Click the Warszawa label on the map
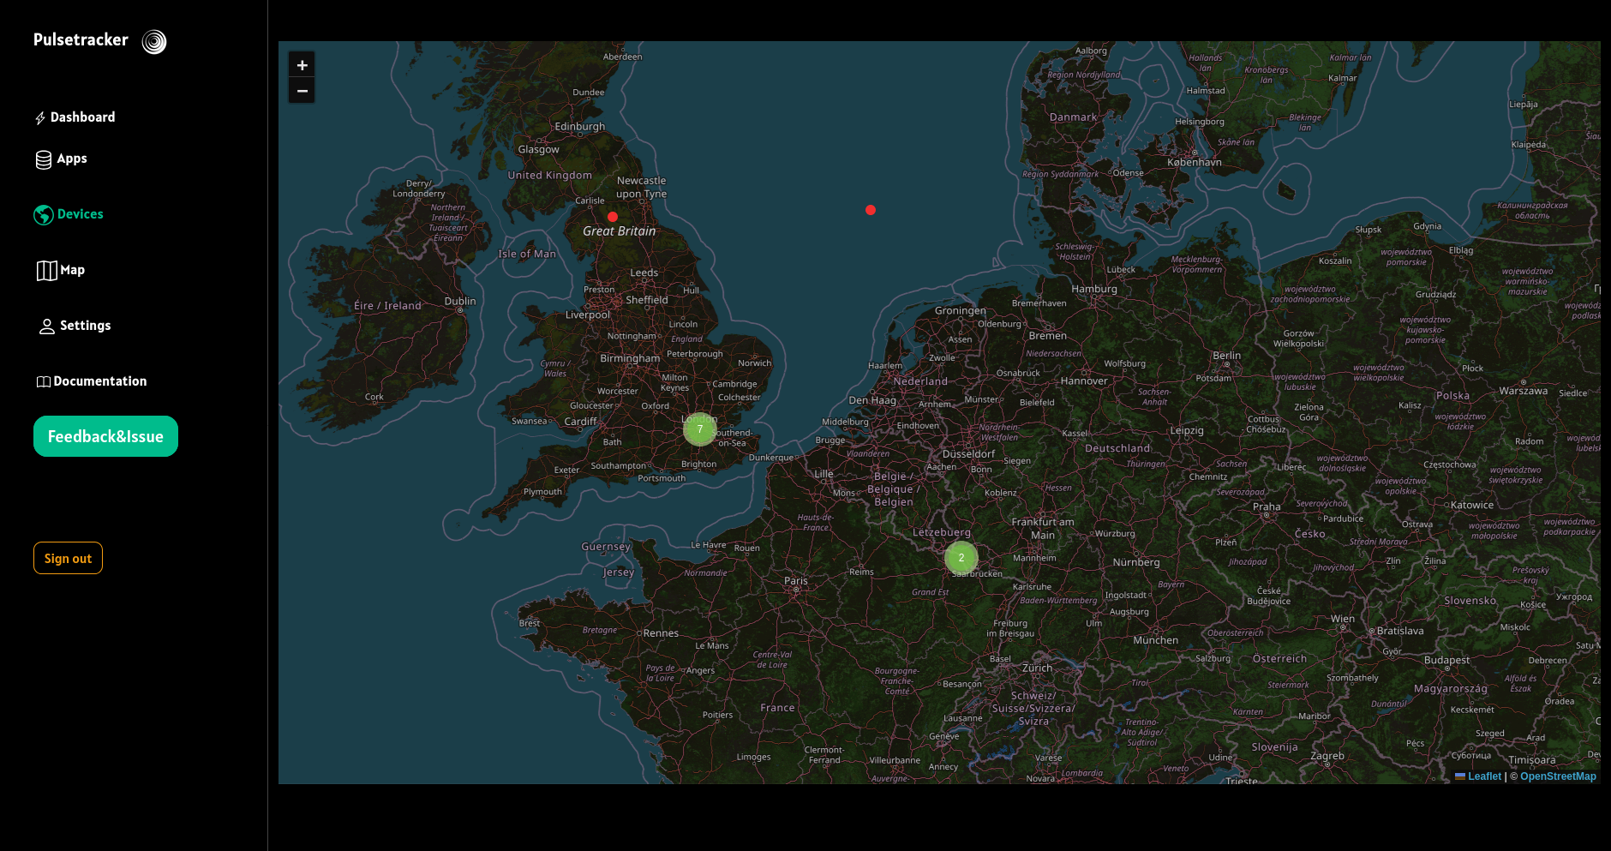1611x851 pixels. click(1524, 391)
